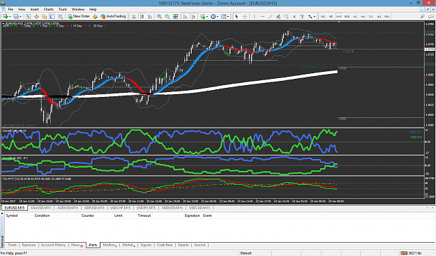Switch timeframe to M30
Screen dimensions: 436x256
click(347, 17)
